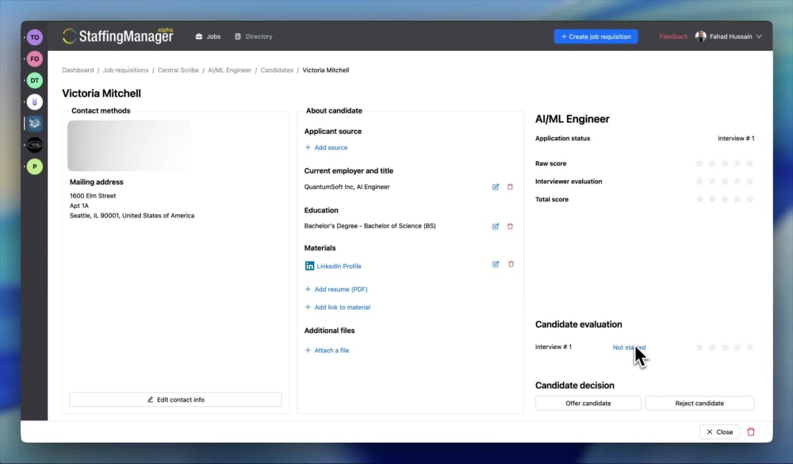793x464 pixels.
Task: Open the Directory menu
Action: pyautogui.click(x=254, y=36)
